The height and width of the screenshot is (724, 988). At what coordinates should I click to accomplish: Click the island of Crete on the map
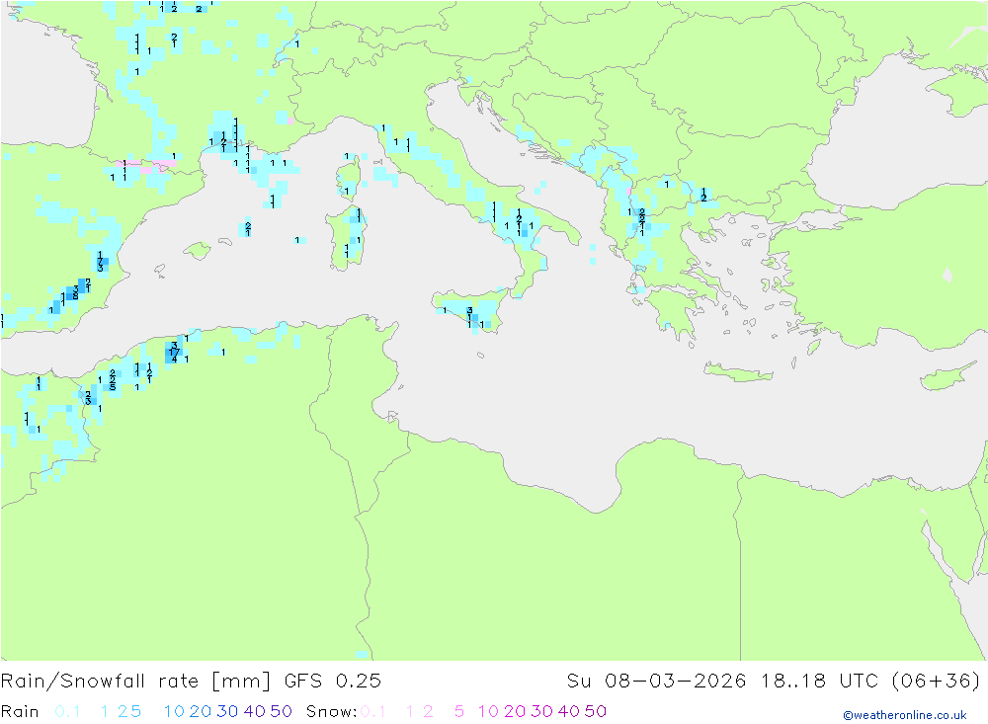(x=738, y=372)
